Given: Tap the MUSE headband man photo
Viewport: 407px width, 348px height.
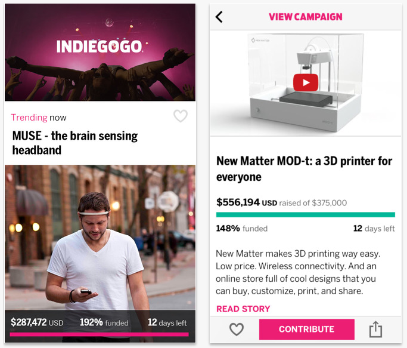Looking at the screenshot, I should pos(100,239).
